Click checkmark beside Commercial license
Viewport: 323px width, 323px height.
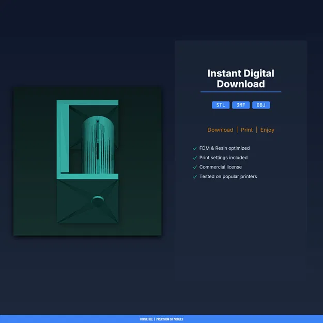[x=195, y=167]
